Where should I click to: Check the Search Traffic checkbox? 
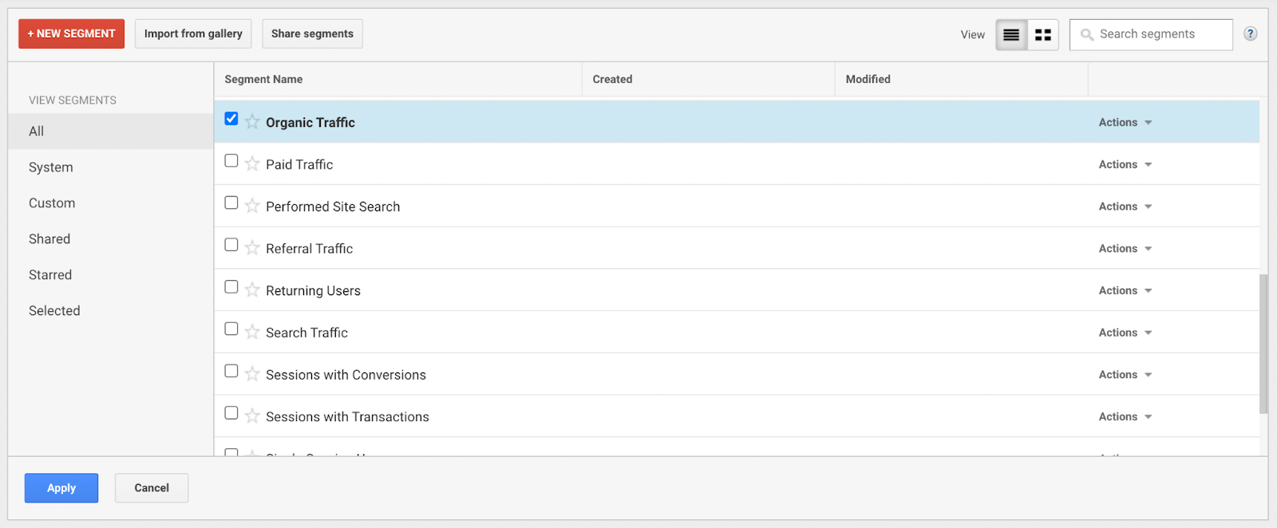point(231,329)
